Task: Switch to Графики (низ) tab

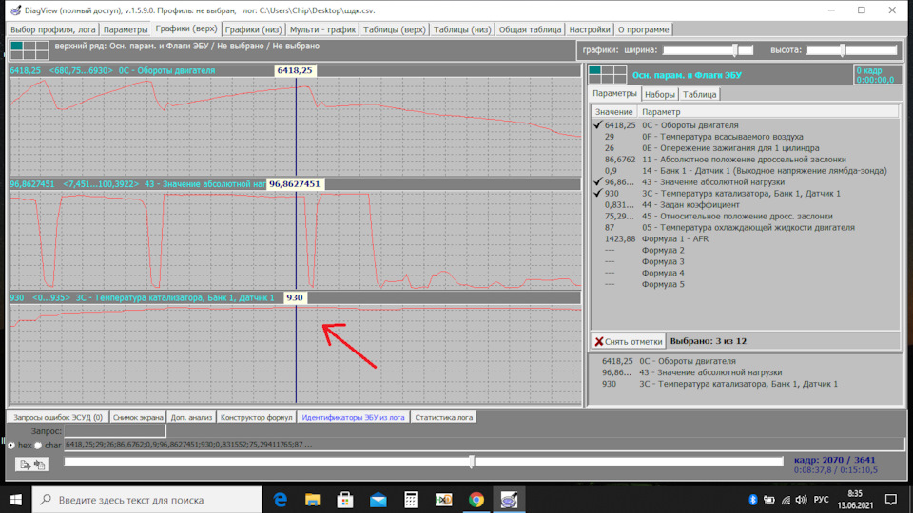Action: pos(253,29)
